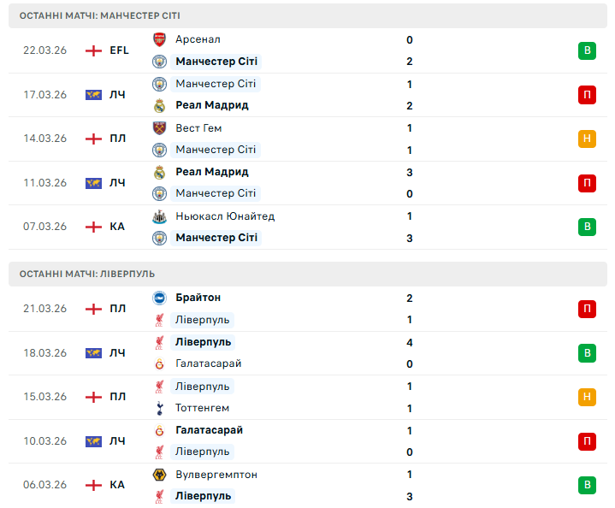The image size is (615, 508).
Task: Click the Newcastle United crest icon
Action: [x=159, y=216]
